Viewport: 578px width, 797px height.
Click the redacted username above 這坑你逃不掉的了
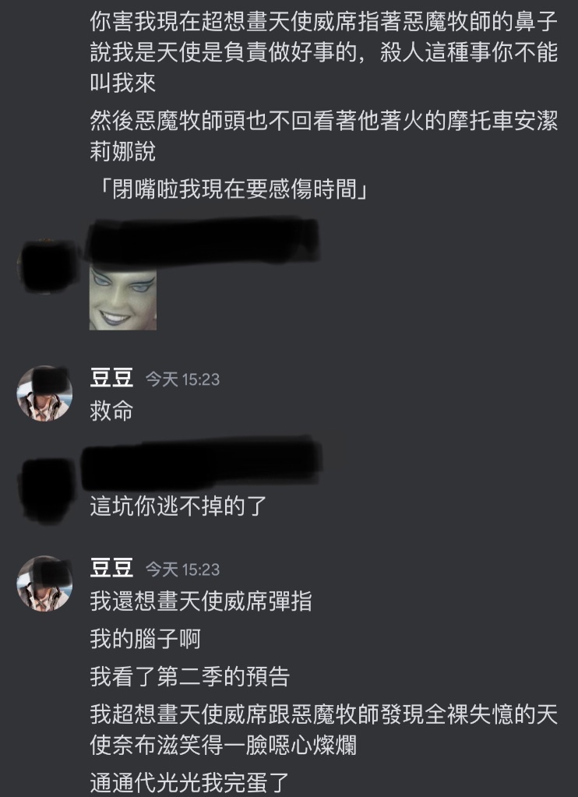203,463
